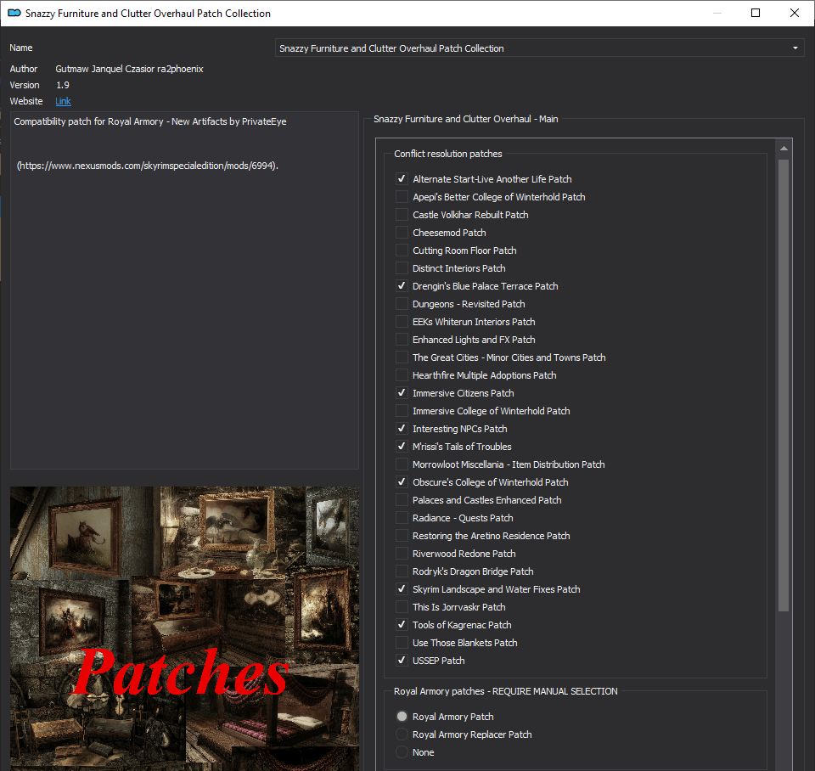Screen dimensions: 815x771
Task: Check Palaces and Castles Enhanced Patch
Action: (402, 499)
